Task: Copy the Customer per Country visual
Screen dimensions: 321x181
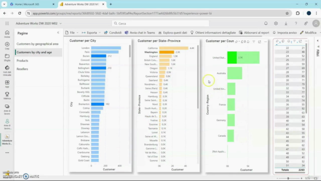Action: point(242,42)
